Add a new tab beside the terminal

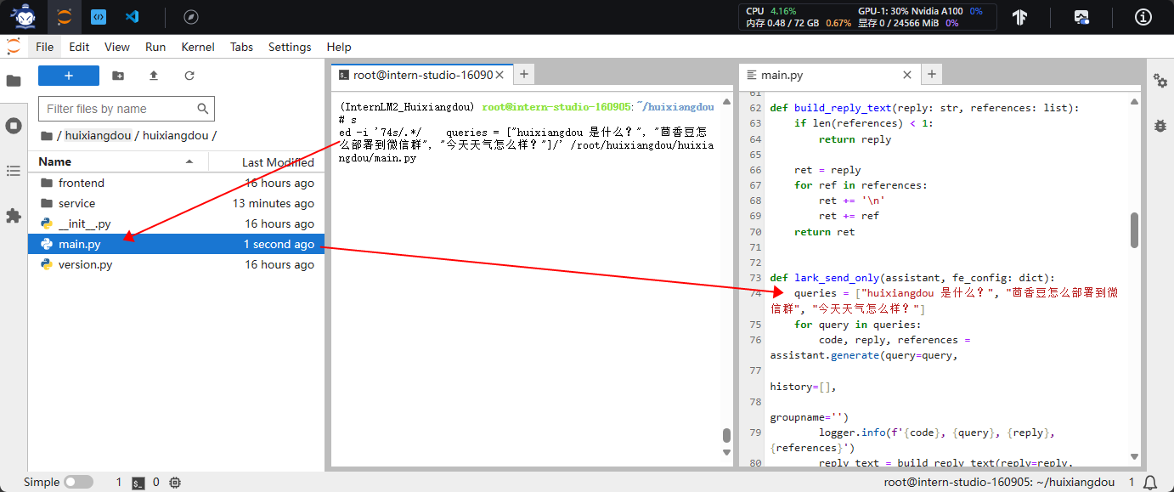[x=524, y=75]
